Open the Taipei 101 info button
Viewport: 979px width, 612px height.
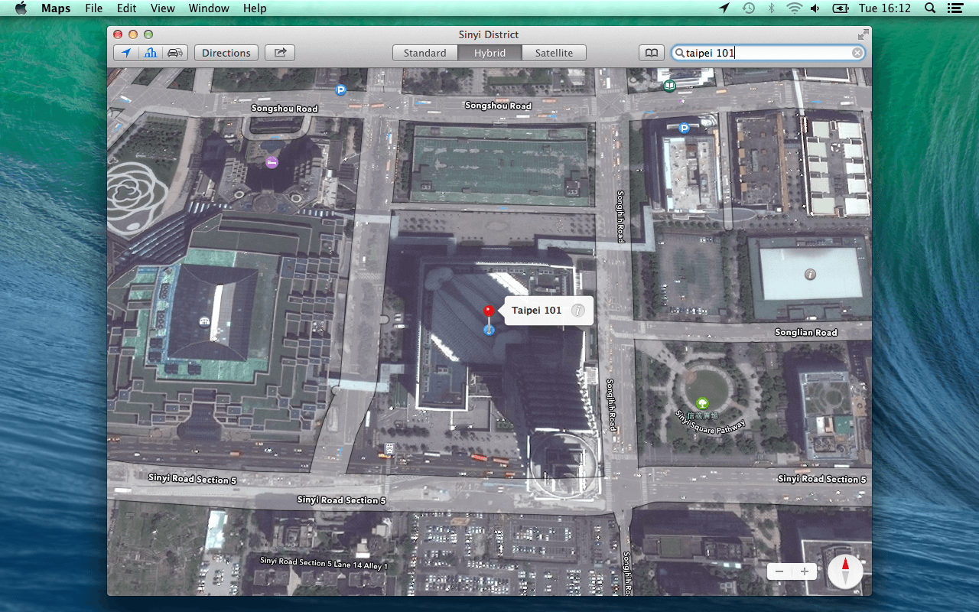tap(578, 311)
